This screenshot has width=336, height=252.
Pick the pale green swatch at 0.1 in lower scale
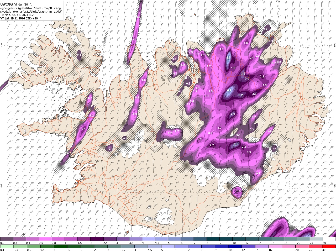click(x=7, y=246)
